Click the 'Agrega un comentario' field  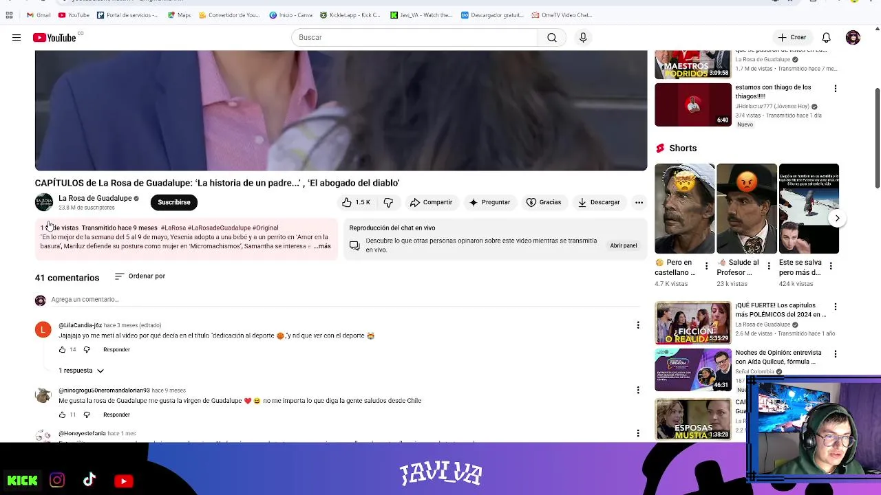pos(346,300)
